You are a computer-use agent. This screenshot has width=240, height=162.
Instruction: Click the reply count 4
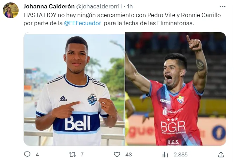(37, 155)
